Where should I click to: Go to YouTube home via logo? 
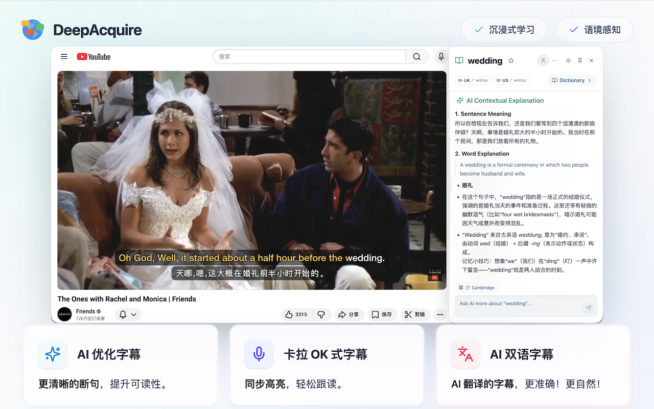(94, 57)
